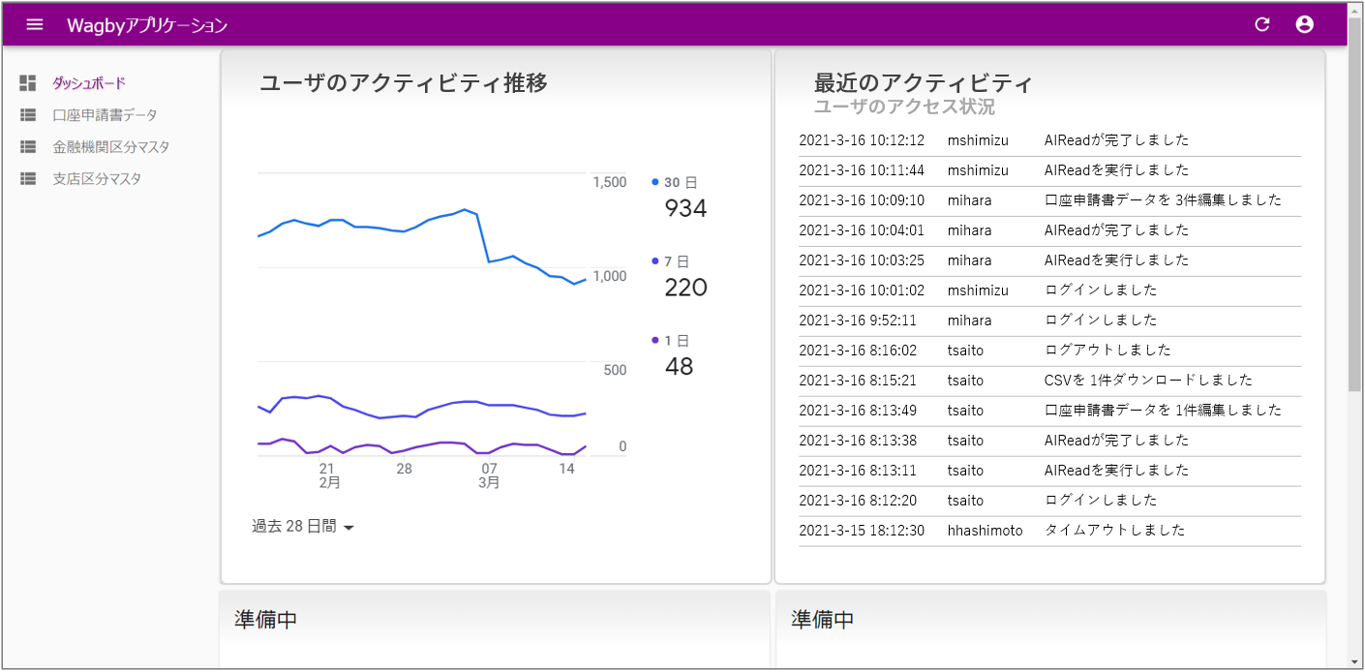Click the scrollbar down arrow
1365x672 pixels.
[x=1355, y=662]
